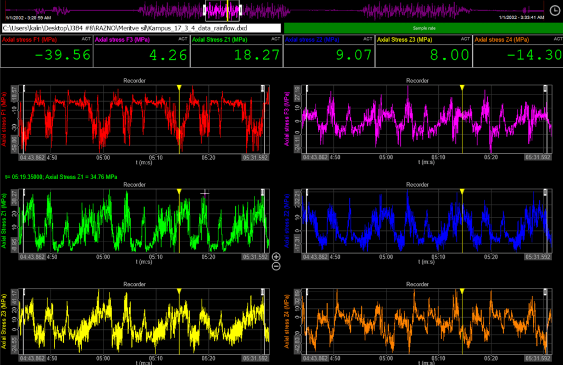
Task: Click the Axial Stress Z3 (MPa) meter header
Action: (x=405, y=40)
